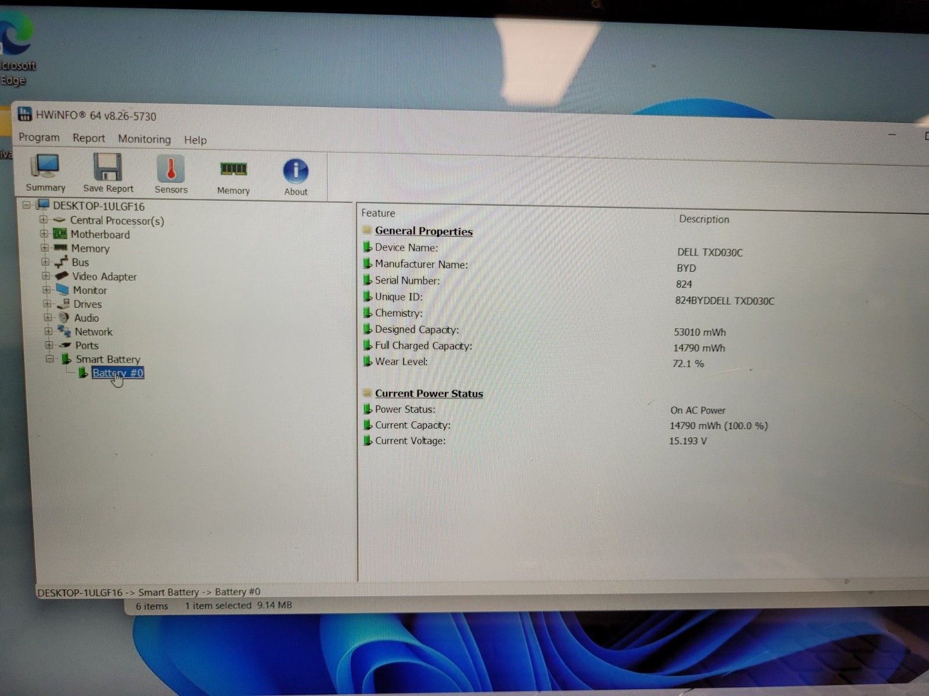Minimize the HWiNFO window
Viewport: 929px width, 696px height.
point(892,135)
